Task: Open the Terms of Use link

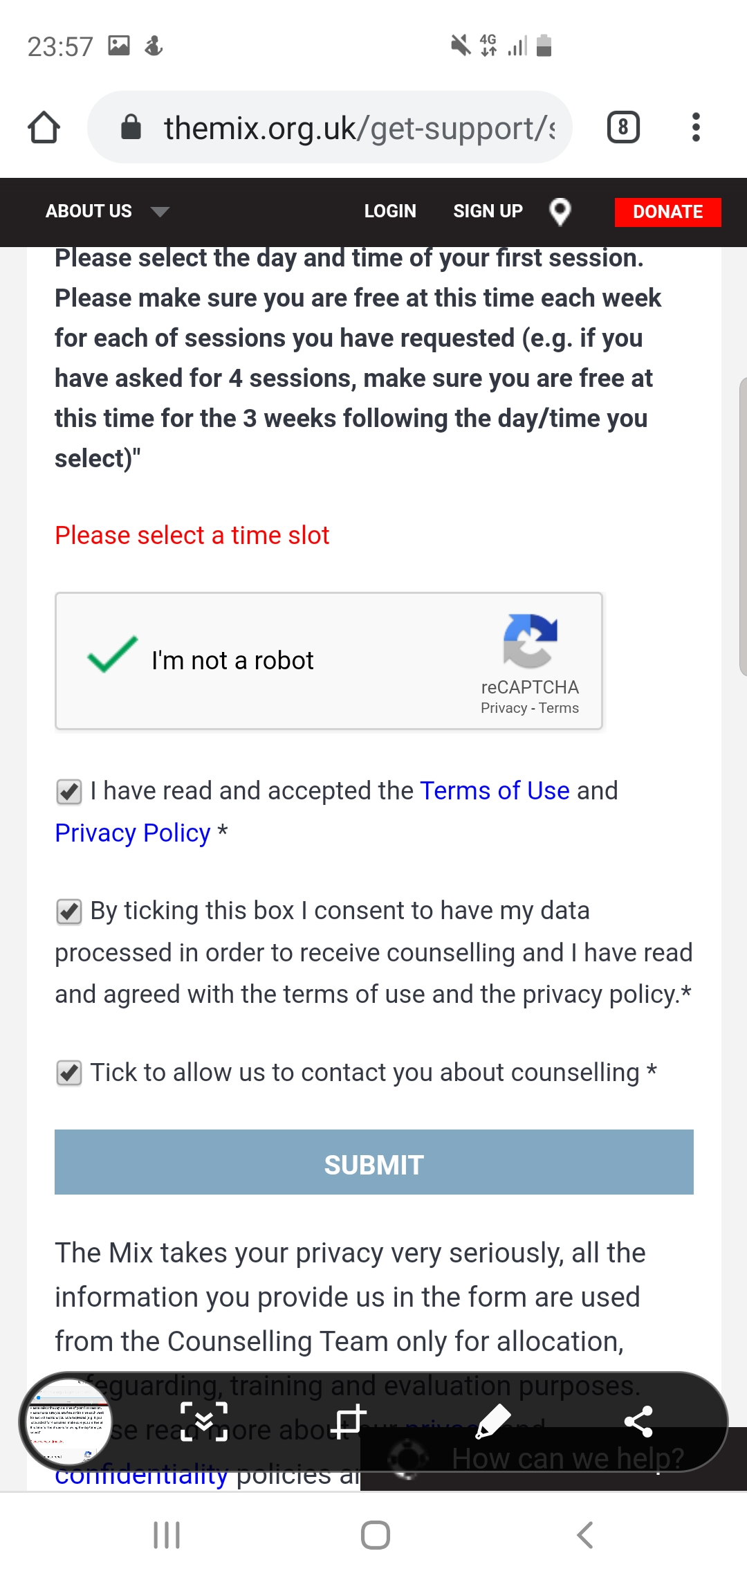Action: click(x=495, y=790)
